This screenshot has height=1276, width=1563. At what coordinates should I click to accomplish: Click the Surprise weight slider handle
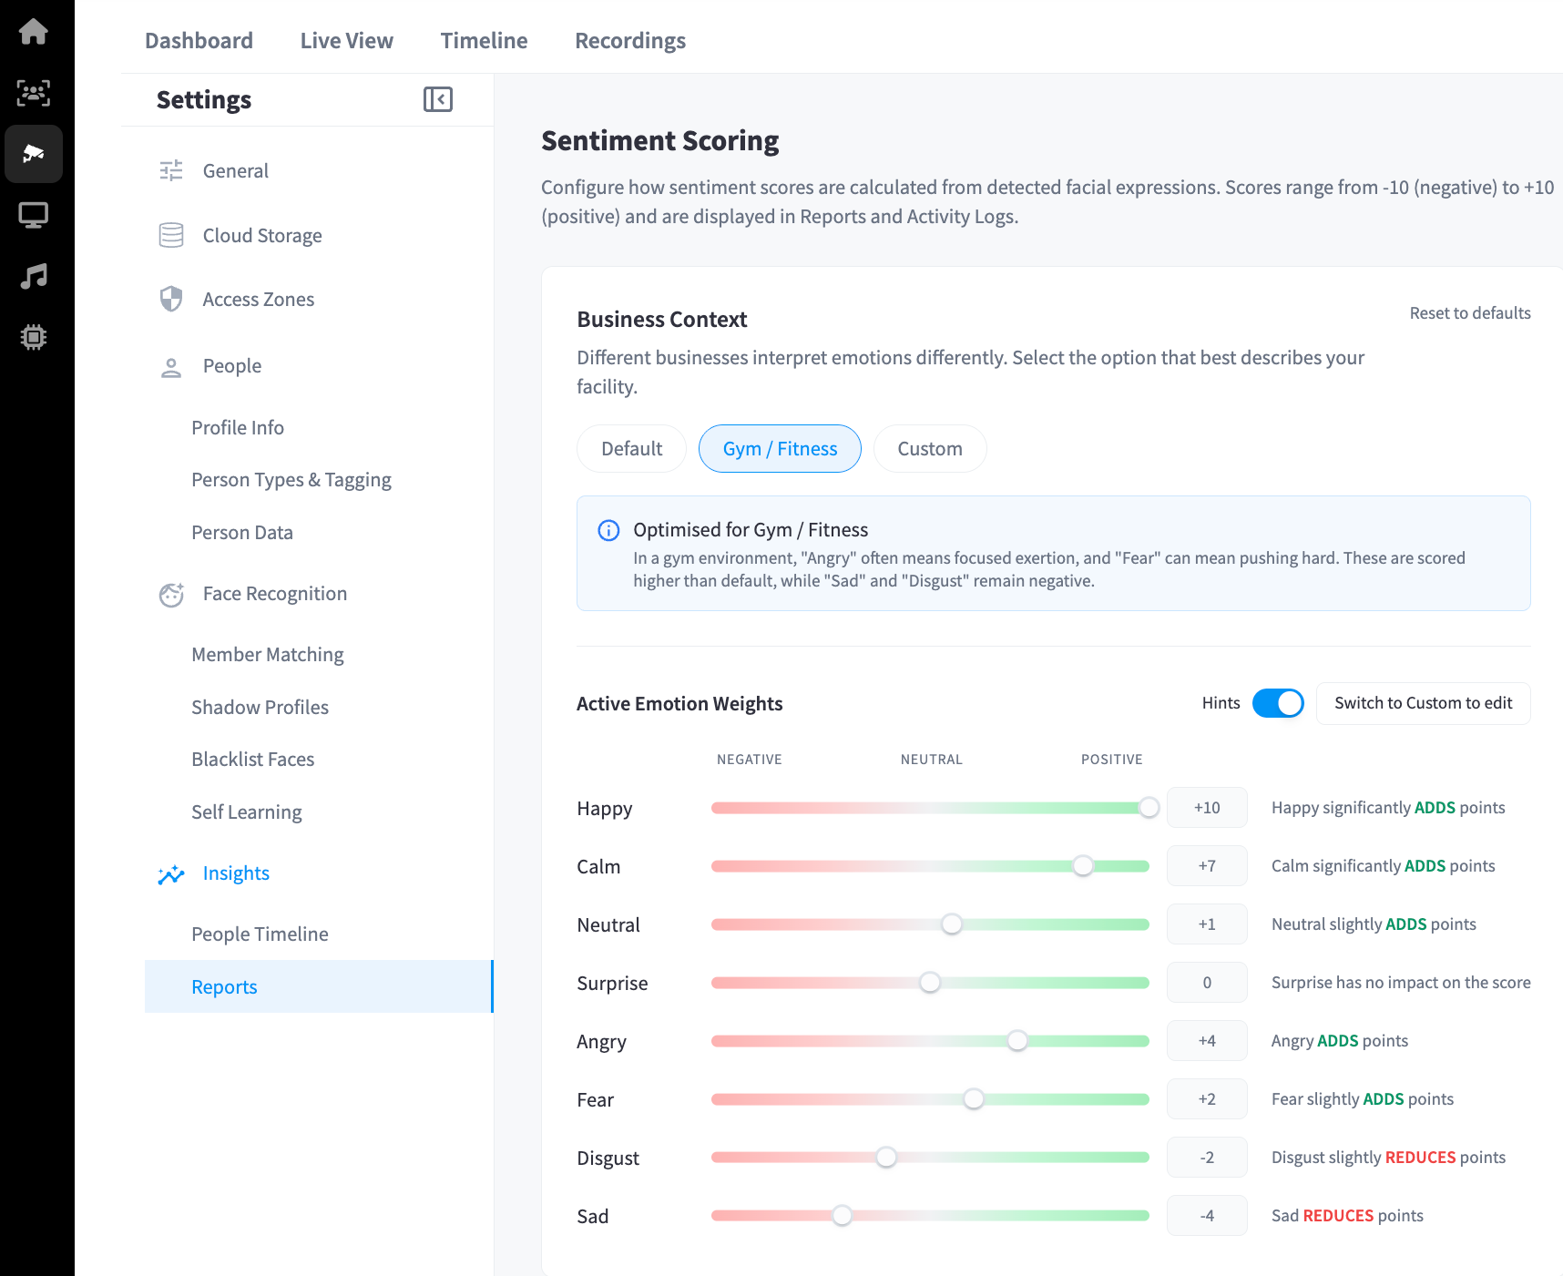tap(930, 983)
